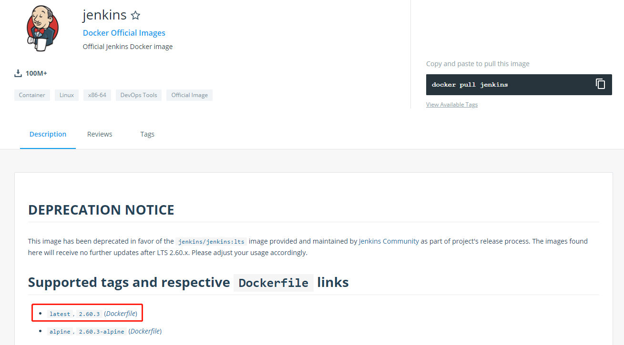Click 'Official Jenkins Docker image' text
The image size is (624, 345).
tap(128, 47)
